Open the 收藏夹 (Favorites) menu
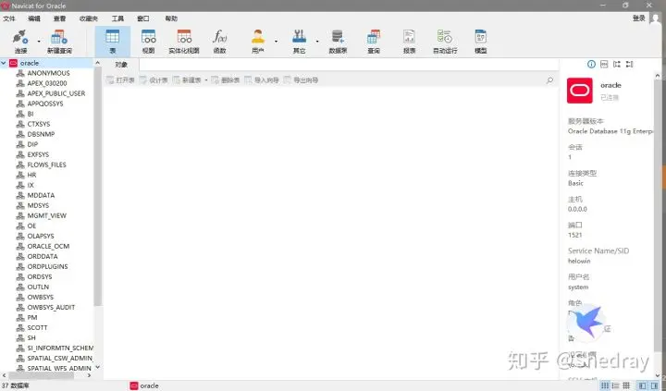Image resolution: width=666 pixels, height=391 pixels. click(89, 18)
